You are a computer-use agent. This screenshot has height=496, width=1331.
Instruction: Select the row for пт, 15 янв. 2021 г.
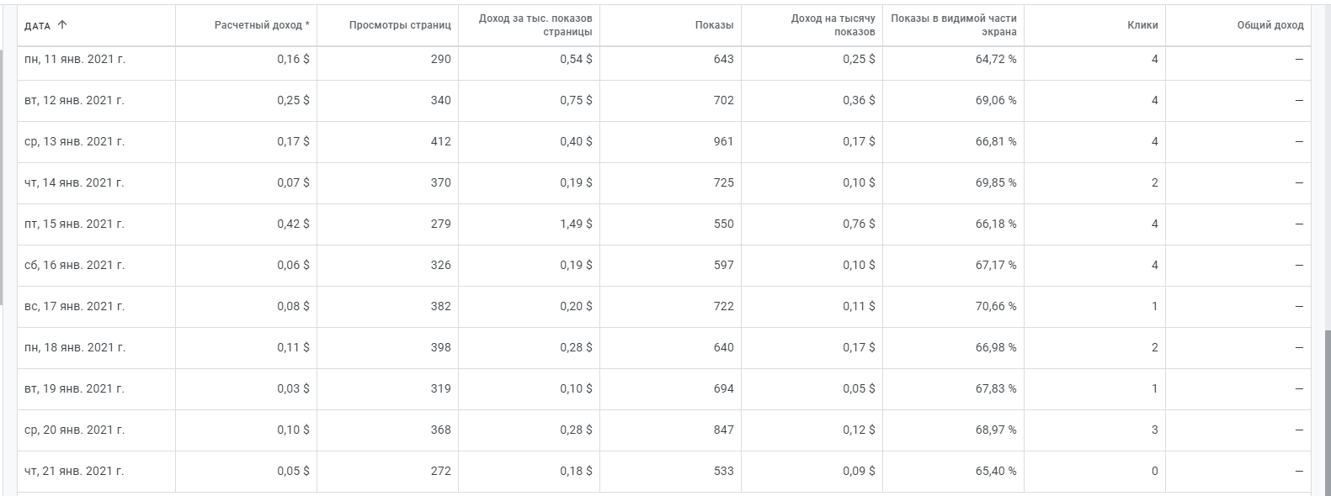tap(664, 224)
